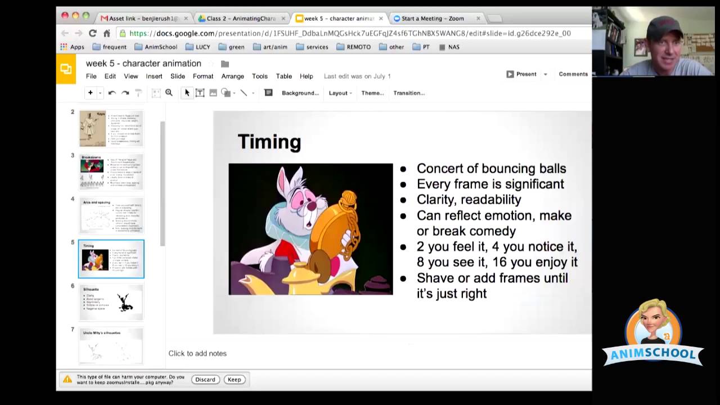The image size is (720, 405).
Task: Choose the select arrow cursor tool
Action: pos(187,93)
